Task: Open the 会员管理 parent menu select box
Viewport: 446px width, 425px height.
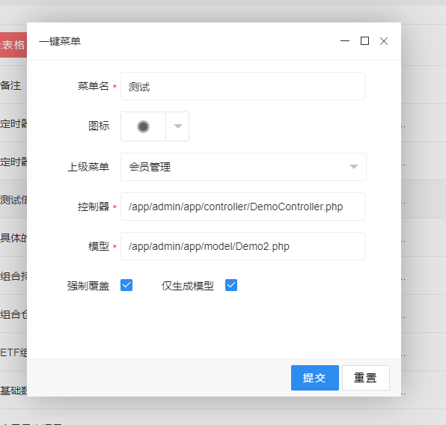Action: tap(243, 167)
